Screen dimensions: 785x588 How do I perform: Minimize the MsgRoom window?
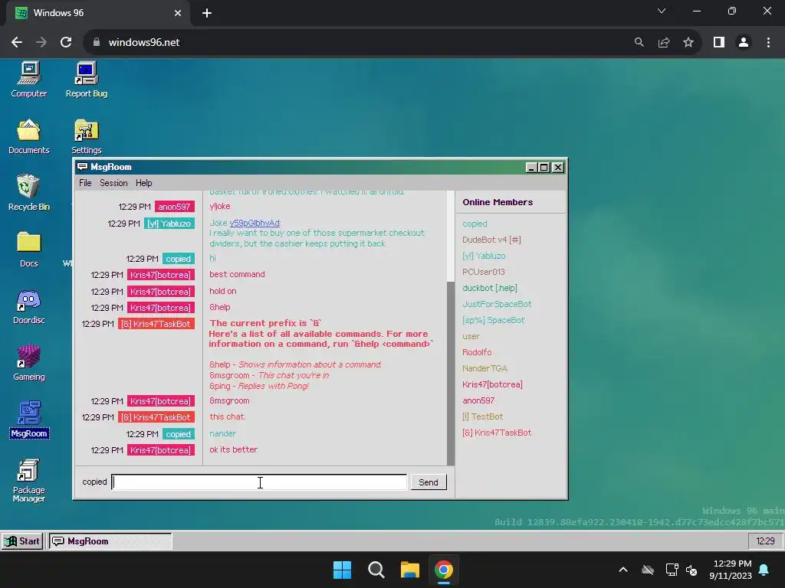point(531,167)
